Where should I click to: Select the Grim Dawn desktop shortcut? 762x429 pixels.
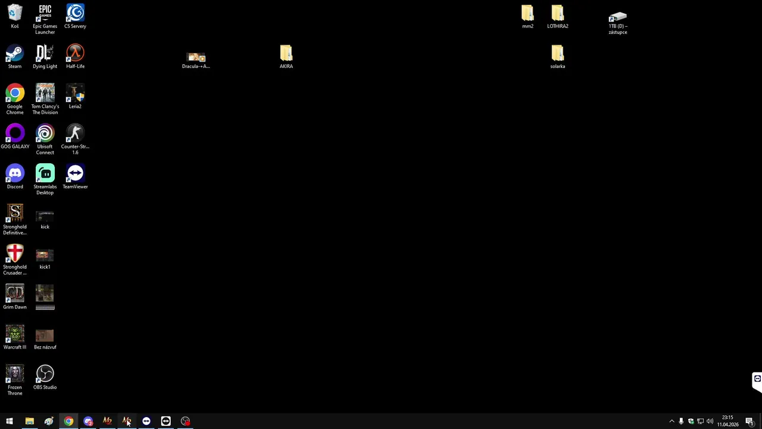(15, 297)
